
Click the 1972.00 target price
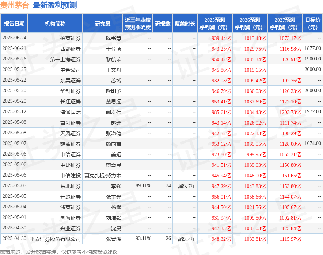[313, 112]
